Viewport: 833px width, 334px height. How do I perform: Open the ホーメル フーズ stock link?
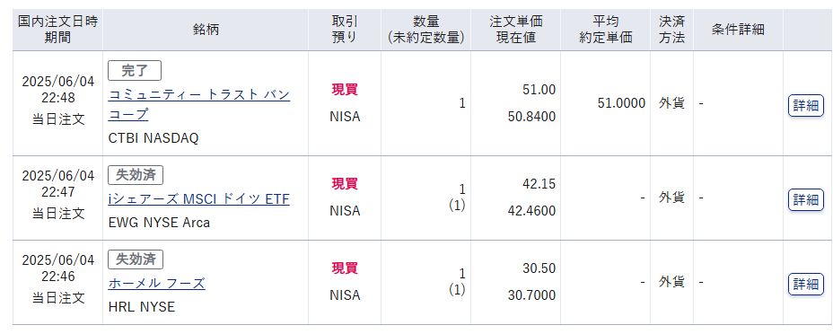coord(157,284)
